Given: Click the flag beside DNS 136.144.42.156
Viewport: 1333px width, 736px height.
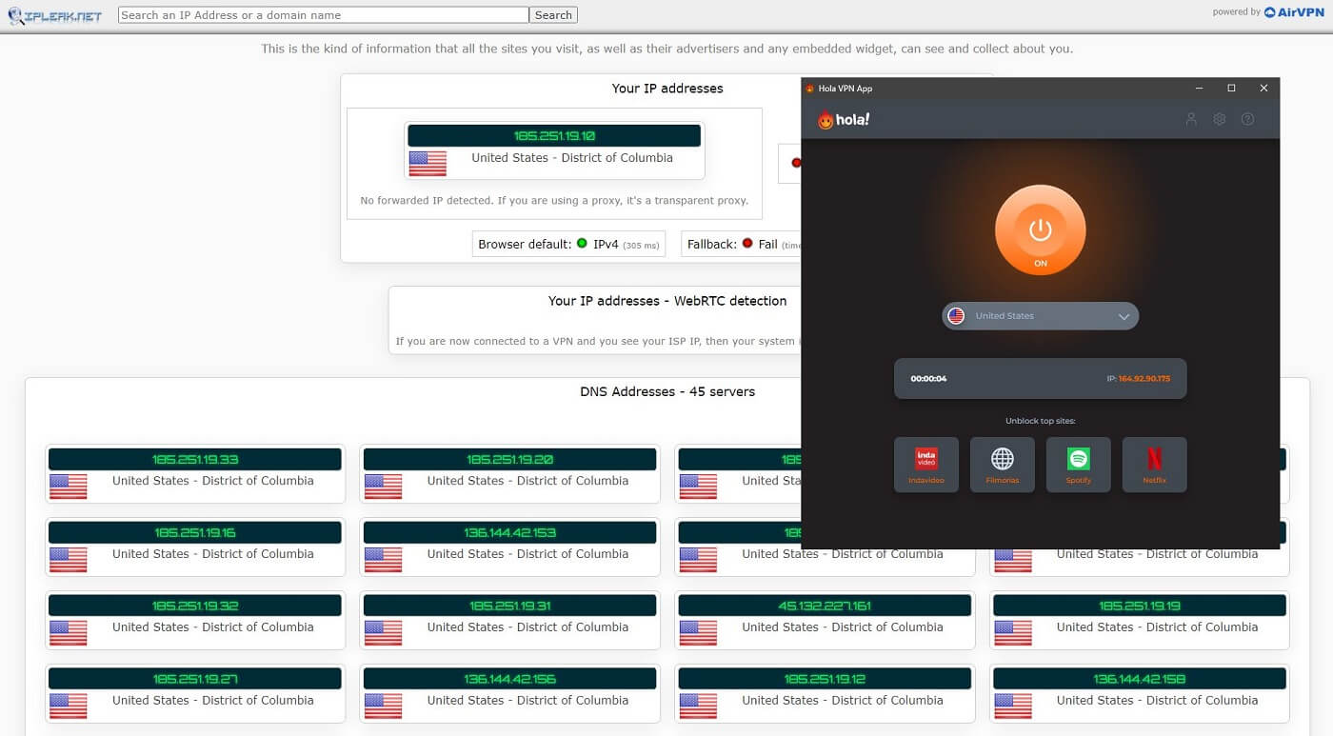Looking at the screenshot, I should [x=383, y=706].
